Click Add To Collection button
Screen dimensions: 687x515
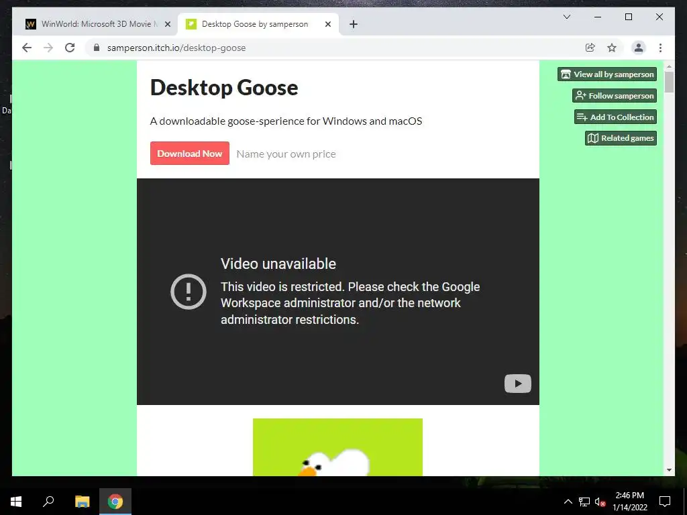pos(615,117)
